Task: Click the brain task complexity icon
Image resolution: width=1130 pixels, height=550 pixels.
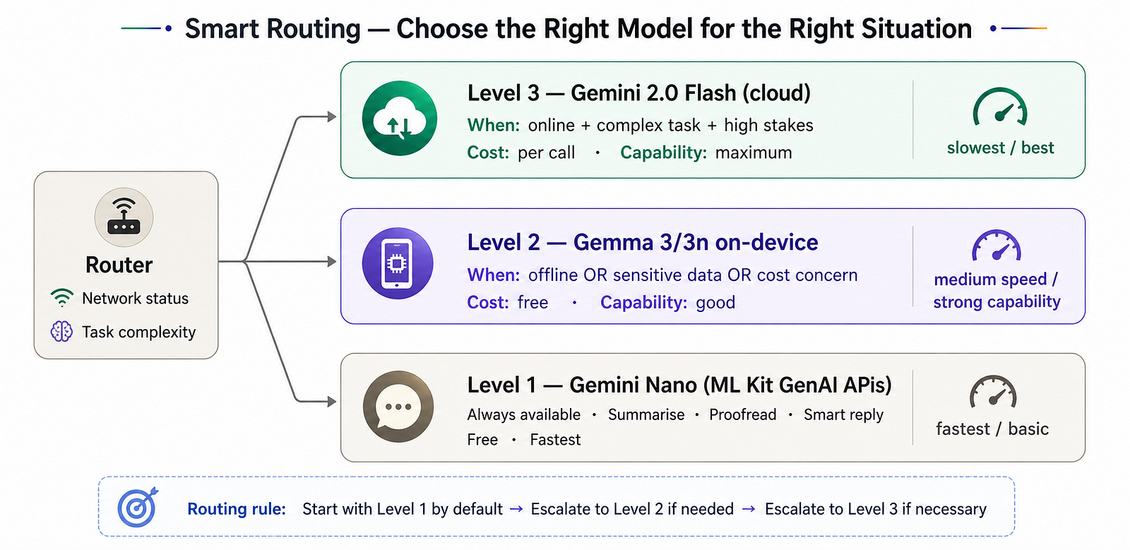Action: click(x=61, y=331)
